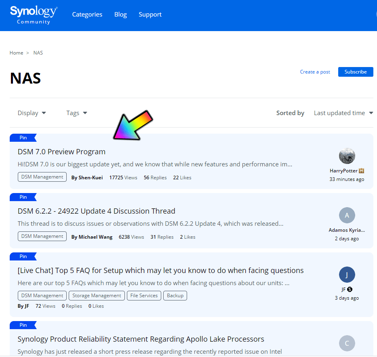
Task: Click the 33 minutes ago timestamp
Action: point(347,179)
